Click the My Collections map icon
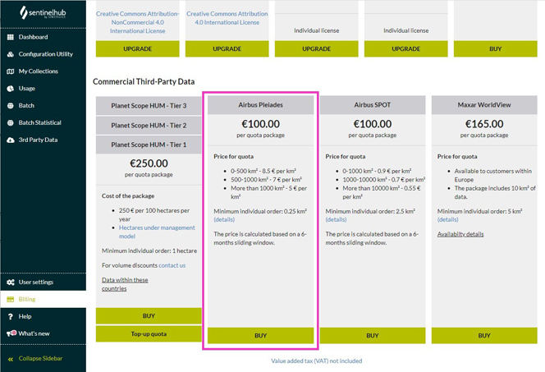Image resolution: width=545 pixels, height=372 pixels. coord(11,71)
